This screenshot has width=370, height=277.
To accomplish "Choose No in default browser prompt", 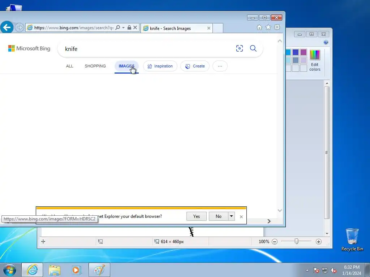I will 219,216.
